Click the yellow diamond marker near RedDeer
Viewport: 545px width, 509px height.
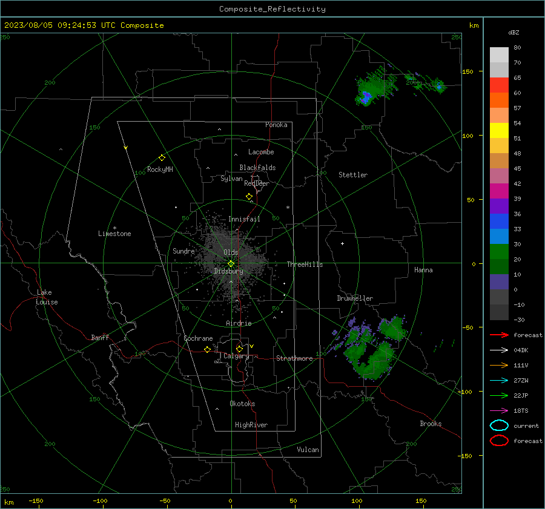[x=249, y=197]
